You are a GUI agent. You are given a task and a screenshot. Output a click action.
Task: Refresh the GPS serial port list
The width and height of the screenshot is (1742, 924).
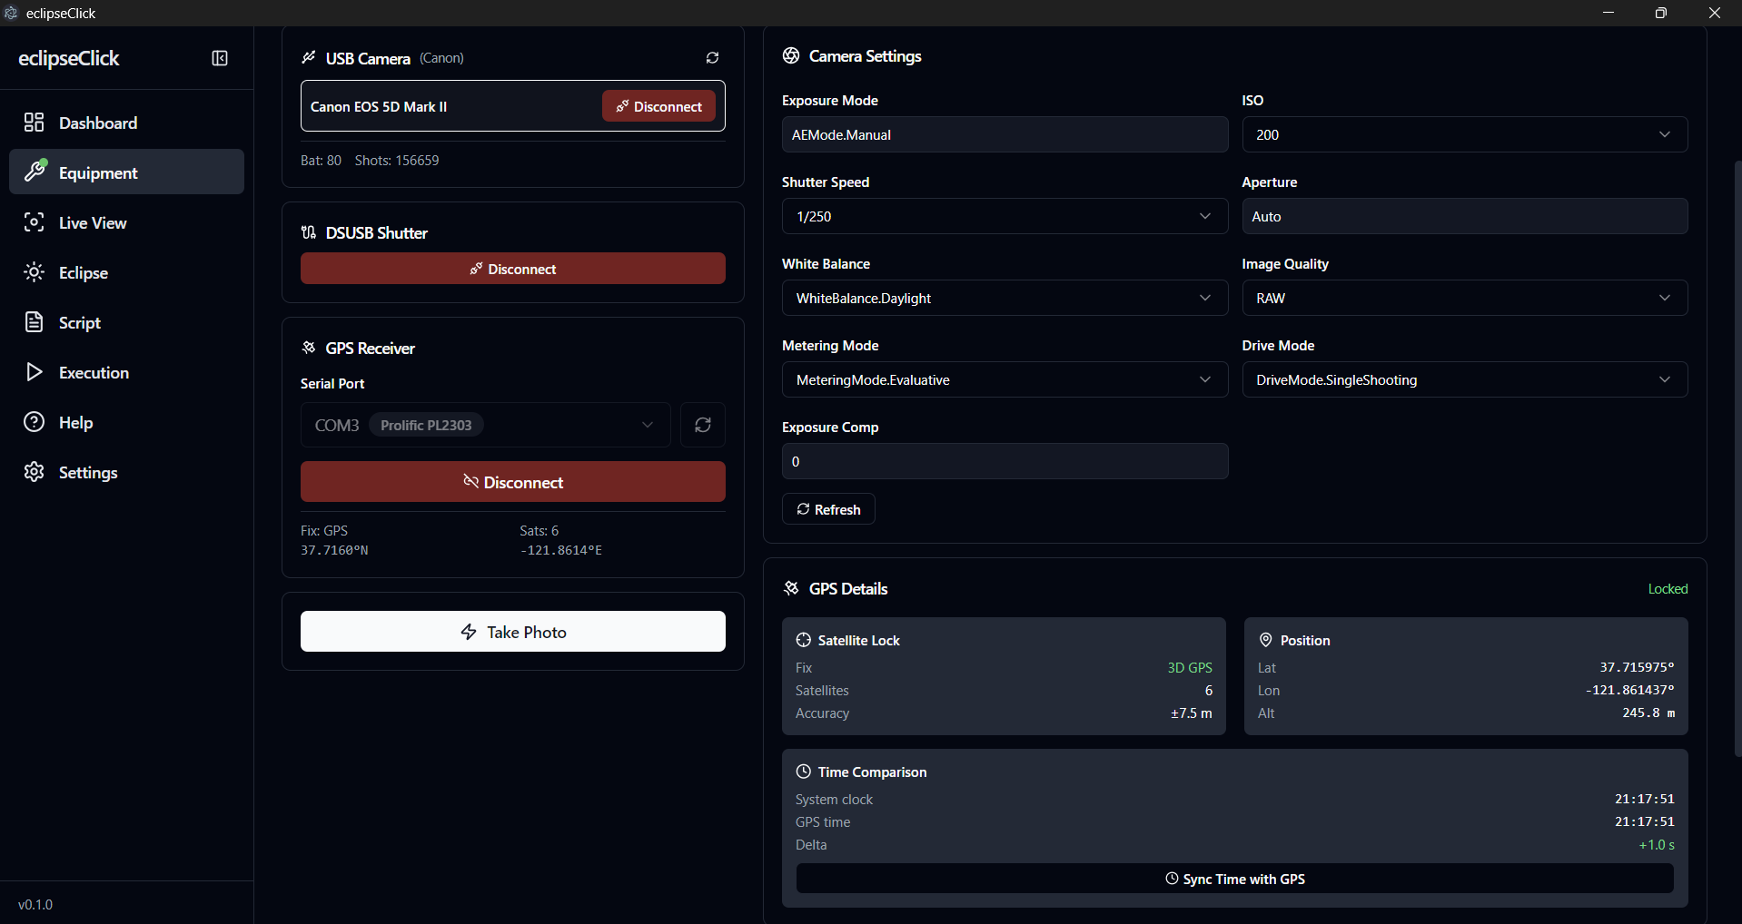[702, 425]
